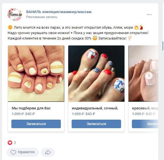Open the nautical anchor pedicure photo

96,74
